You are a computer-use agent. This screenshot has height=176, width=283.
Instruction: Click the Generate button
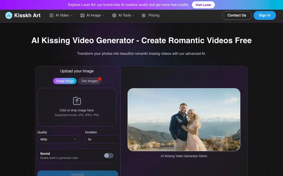point(78,173)
